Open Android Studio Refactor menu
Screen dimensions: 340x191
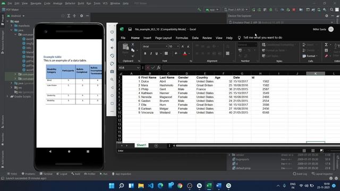pos(70,4)
